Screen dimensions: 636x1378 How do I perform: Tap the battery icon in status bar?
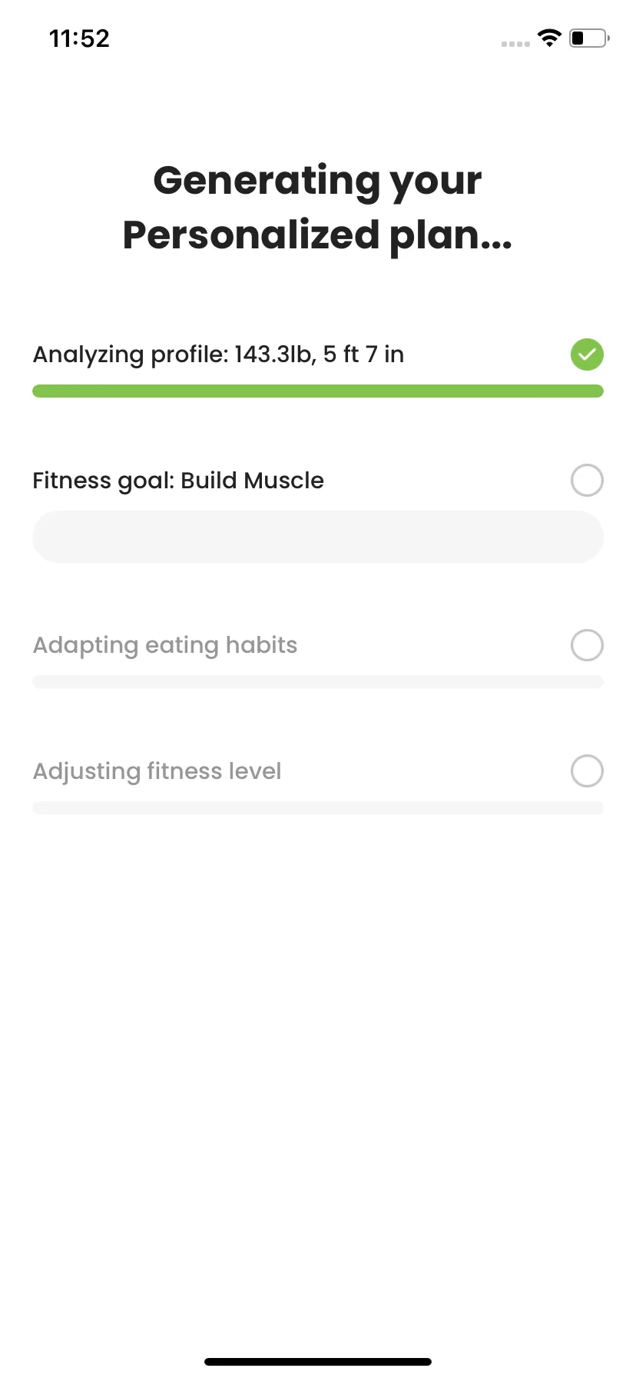click(x=589, y=38)
